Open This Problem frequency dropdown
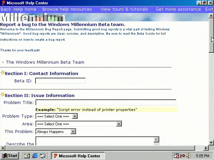This screenshot has width=214, height=160. click(56, 132)
